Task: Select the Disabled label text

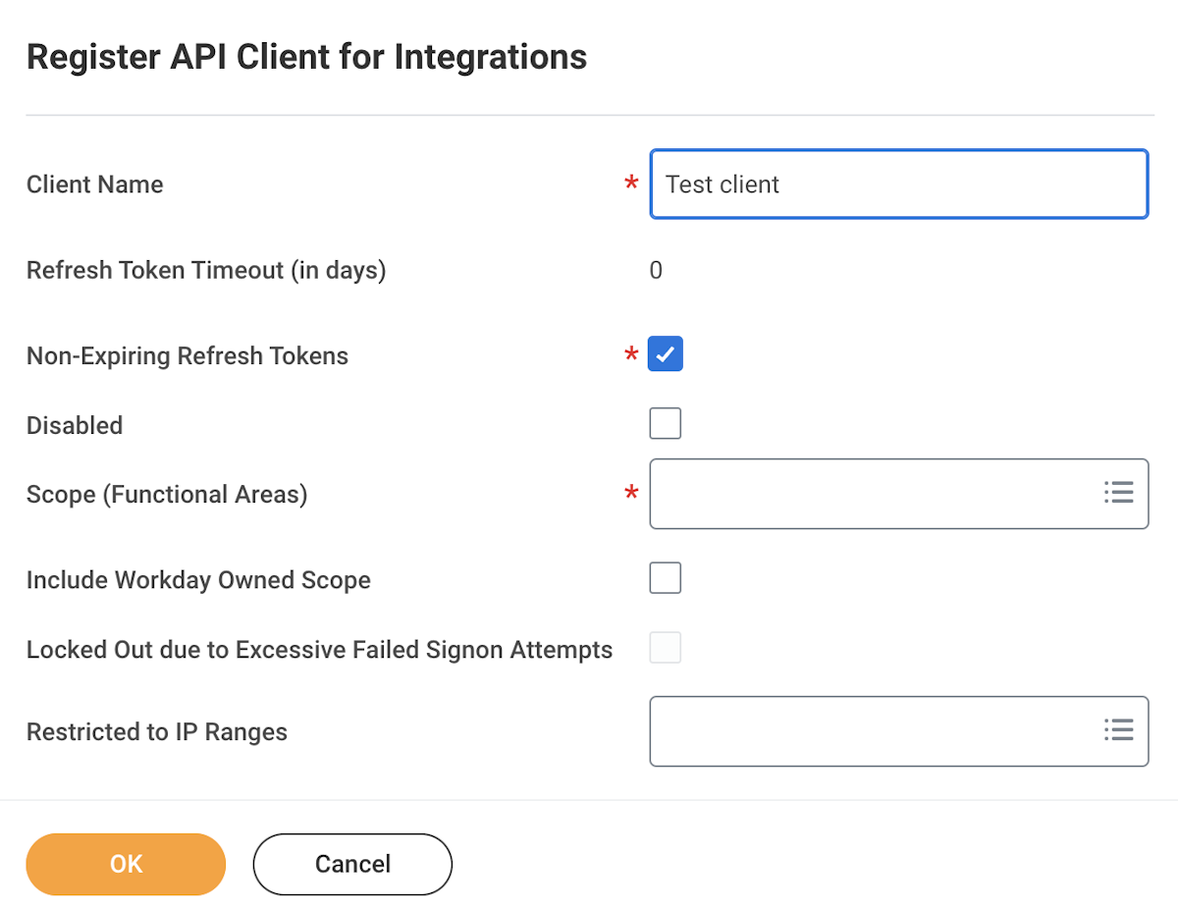Action: (x=75, y=425)
